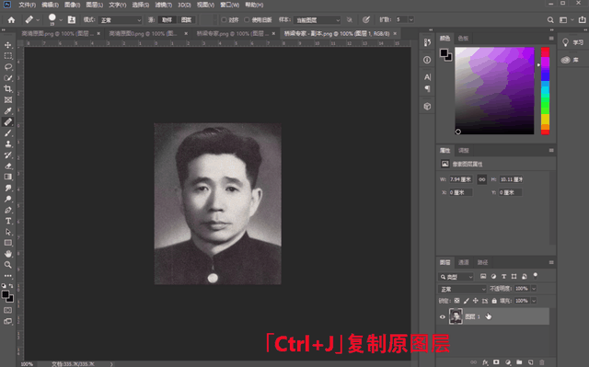Enable the 使用旧版 (Use Legacy) checkbox
The image size is (589, 367).
tap(247, 20)
